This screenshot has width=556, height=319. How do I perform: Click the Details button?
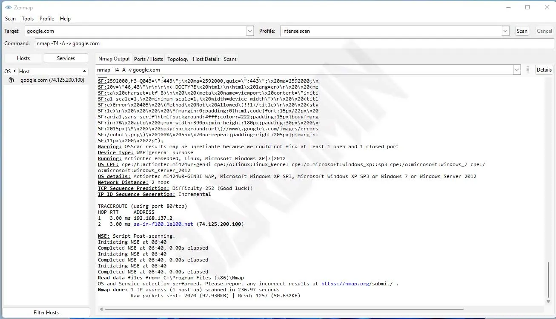[544, 70]
